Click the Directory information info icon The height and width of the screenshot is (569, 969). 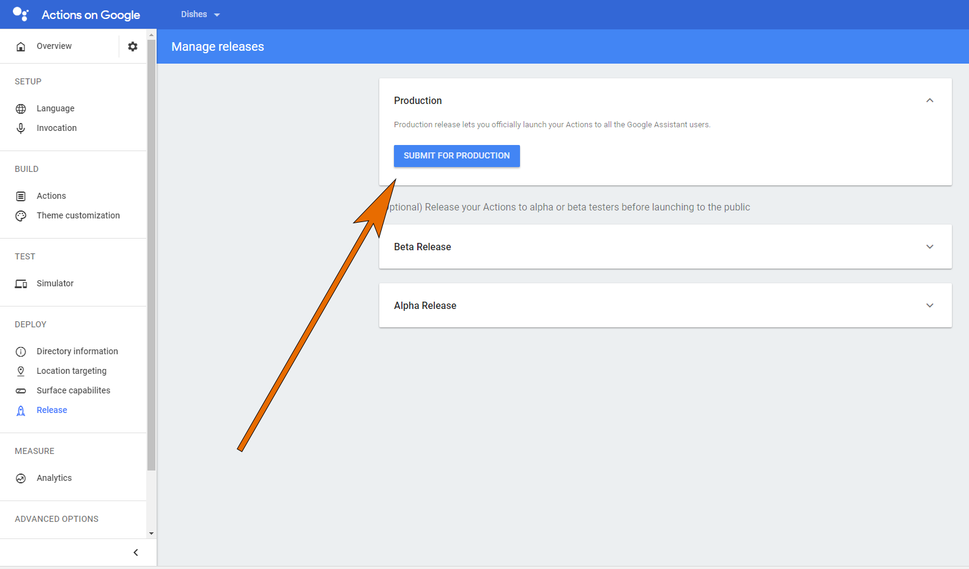21,352
